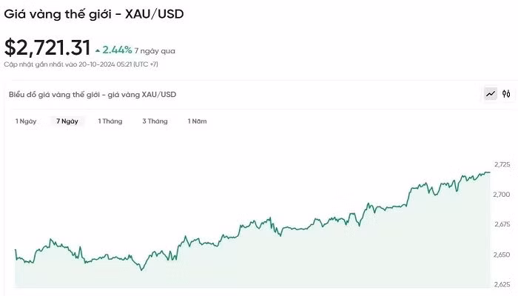This screenshot has width=518, height=296.
Task: Click the 2,650 y-axis label
Action: (502, 255)
